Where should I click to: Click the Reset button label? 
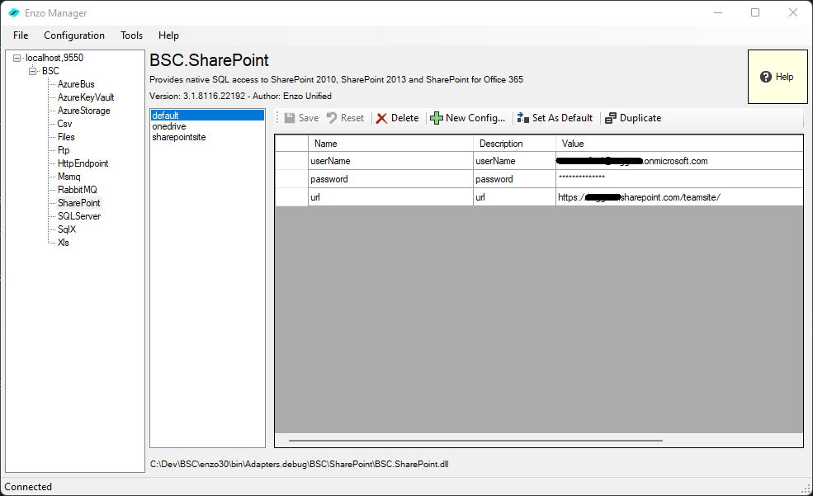352,118
